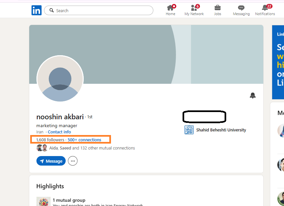Focus the Search input field
Image resolution: width=284 pixels, height=206 pixels.
[x=98, y=10]
